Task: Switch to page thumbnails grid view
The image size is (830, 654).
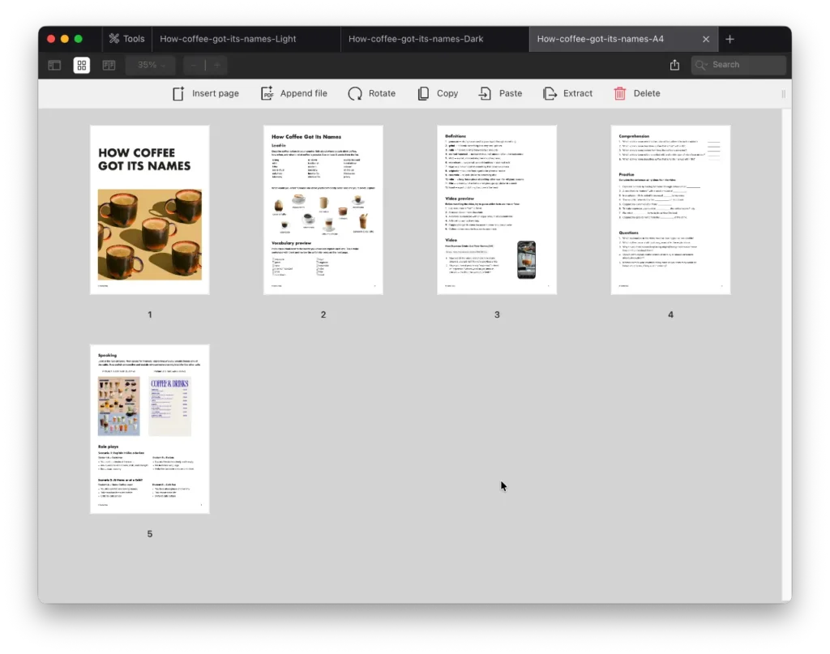Action: (x=82, y=65)
